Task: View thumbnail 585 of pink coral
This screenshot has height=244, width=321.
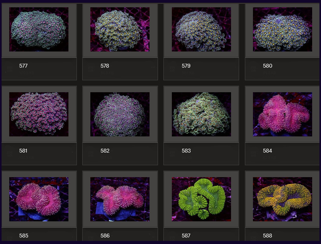Action: 39,199
